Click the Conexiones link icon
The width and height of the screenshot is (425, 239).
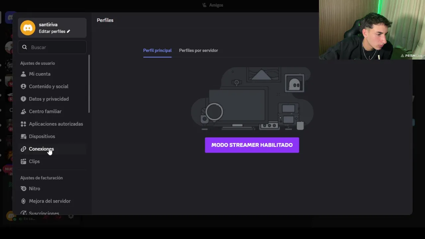[23, 149]
